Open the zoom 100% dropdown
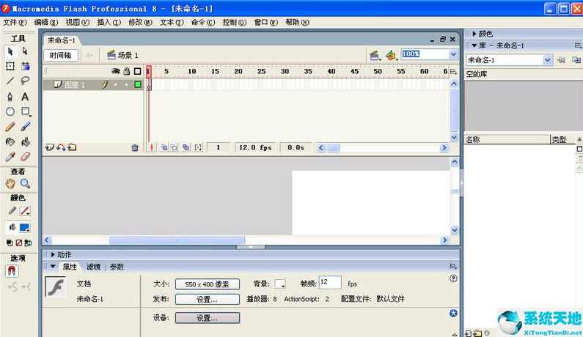The width and height of the screenshot is (583, 337). (453, 55)
